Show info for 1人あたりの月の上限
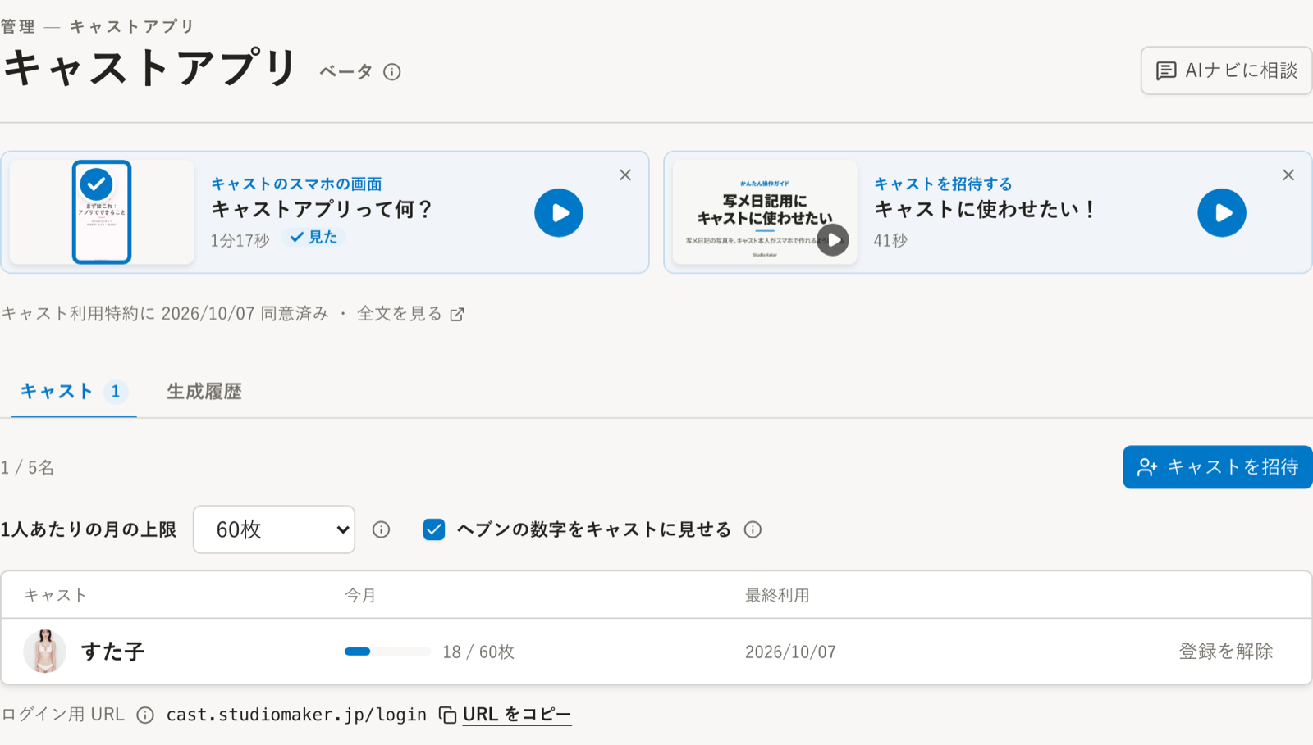The image size is (1313, 745). pos(381,529)
